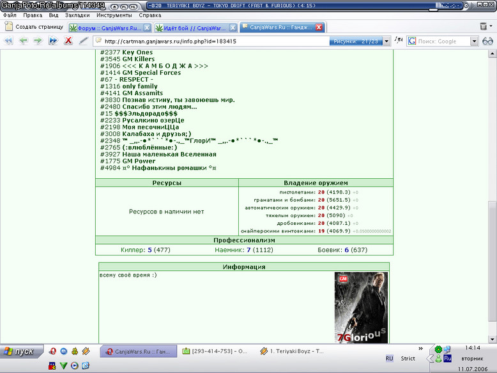Click the media player quick launch icon
The height and width of the screenshot is (373, 497).
point(75,366)
